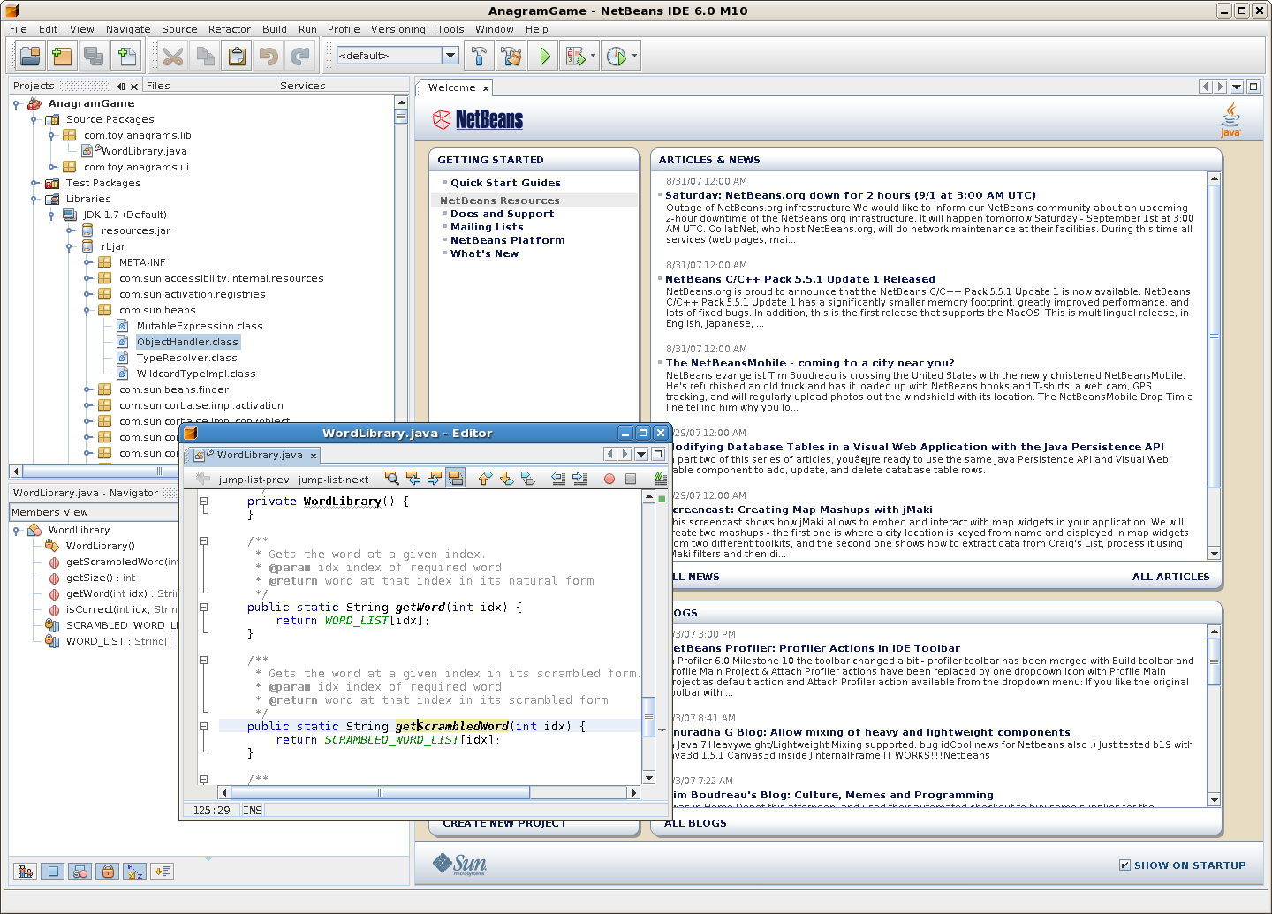The width and height of the screenshot is (1272, 914).
Task: Open Profile Main Project dropdown arrow
Action: tap(634, 57)
